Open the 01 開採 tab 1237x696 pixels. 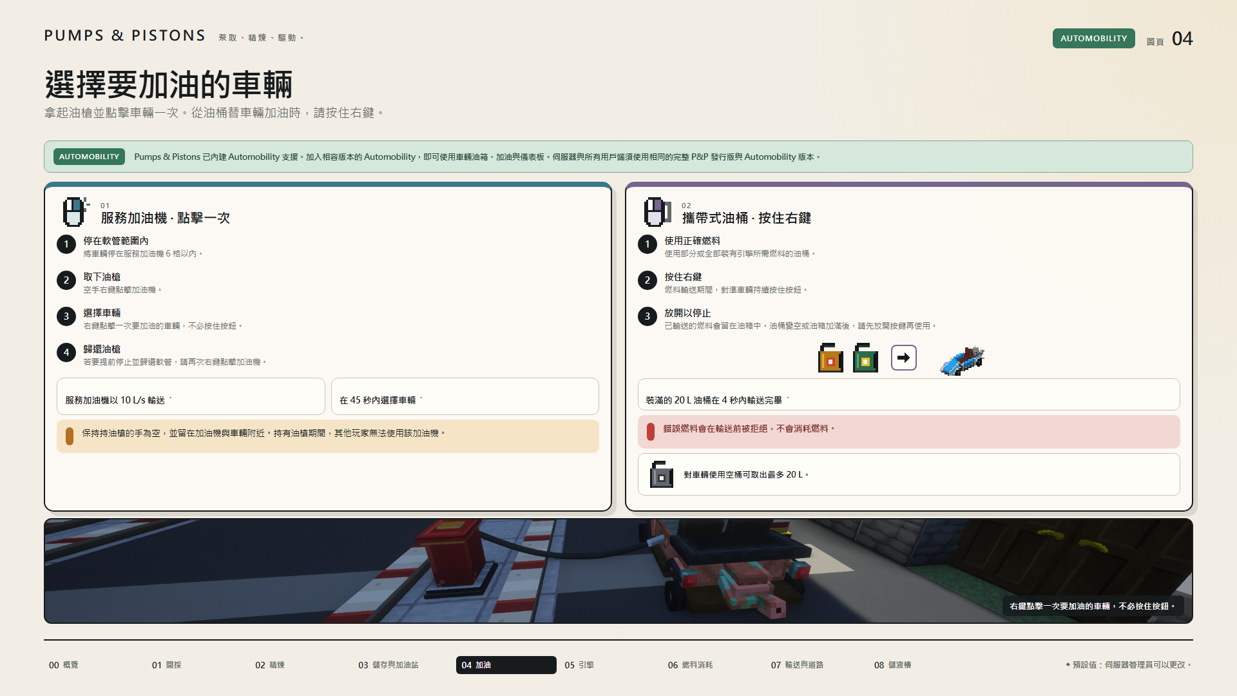coord(197,665)
